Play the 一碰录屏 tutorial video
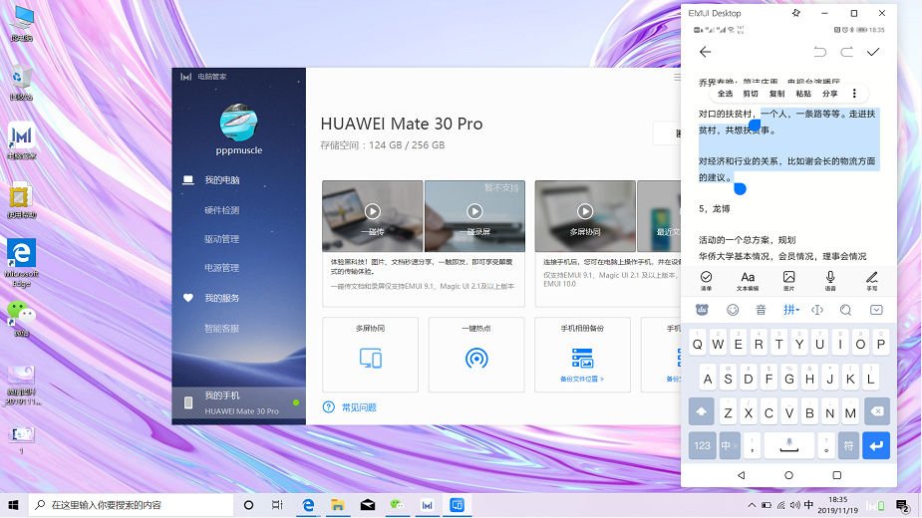Screen dimensions: 922x518 click(474, 211)
